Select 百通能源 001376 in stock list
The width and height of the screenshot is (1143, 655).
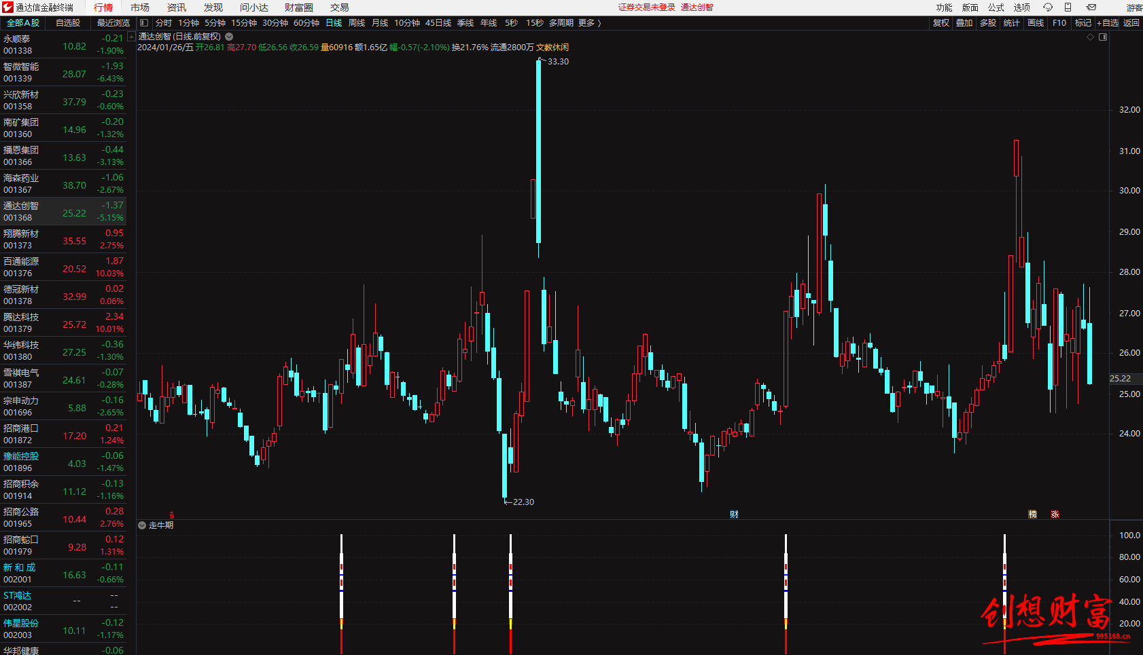[63, 267]
